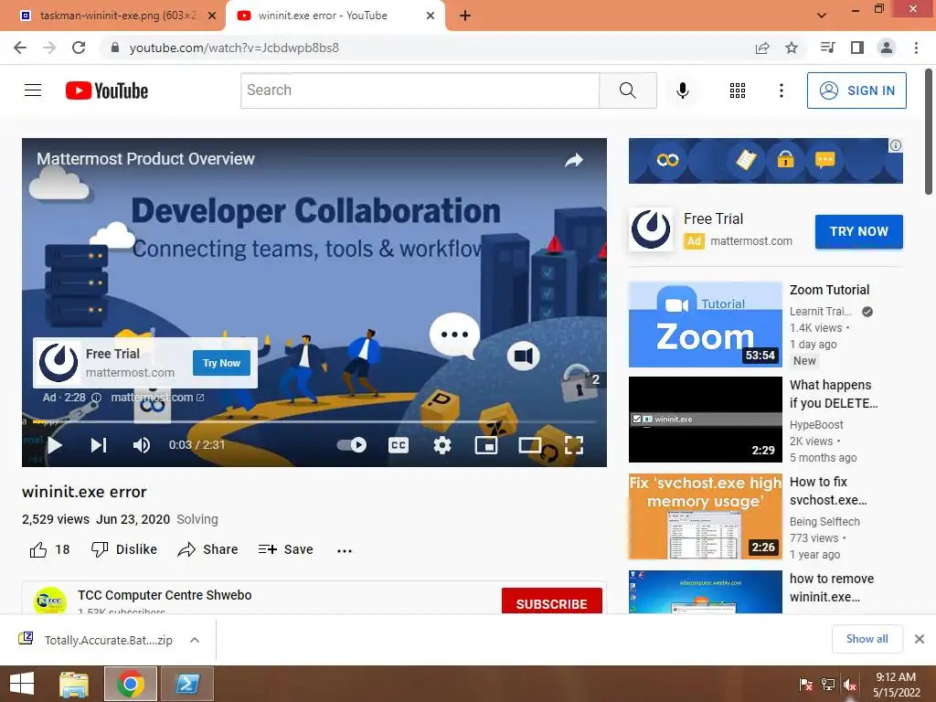The width and height of the screenshot is (936, 702).
Task: Open more actions ellipsis under the video
Action: tap(345, 550)
